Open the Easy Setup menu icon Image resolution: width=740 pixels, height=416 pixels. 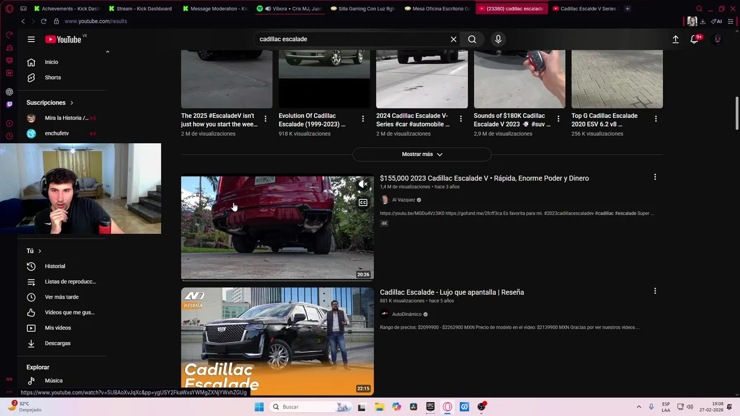point(730,21)
